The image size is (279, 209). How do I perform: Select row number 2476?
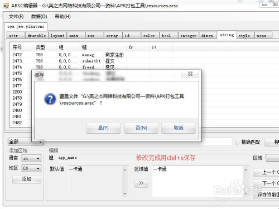coord(17,80)
